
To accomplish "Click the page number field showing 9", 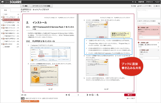I will 78,95.
